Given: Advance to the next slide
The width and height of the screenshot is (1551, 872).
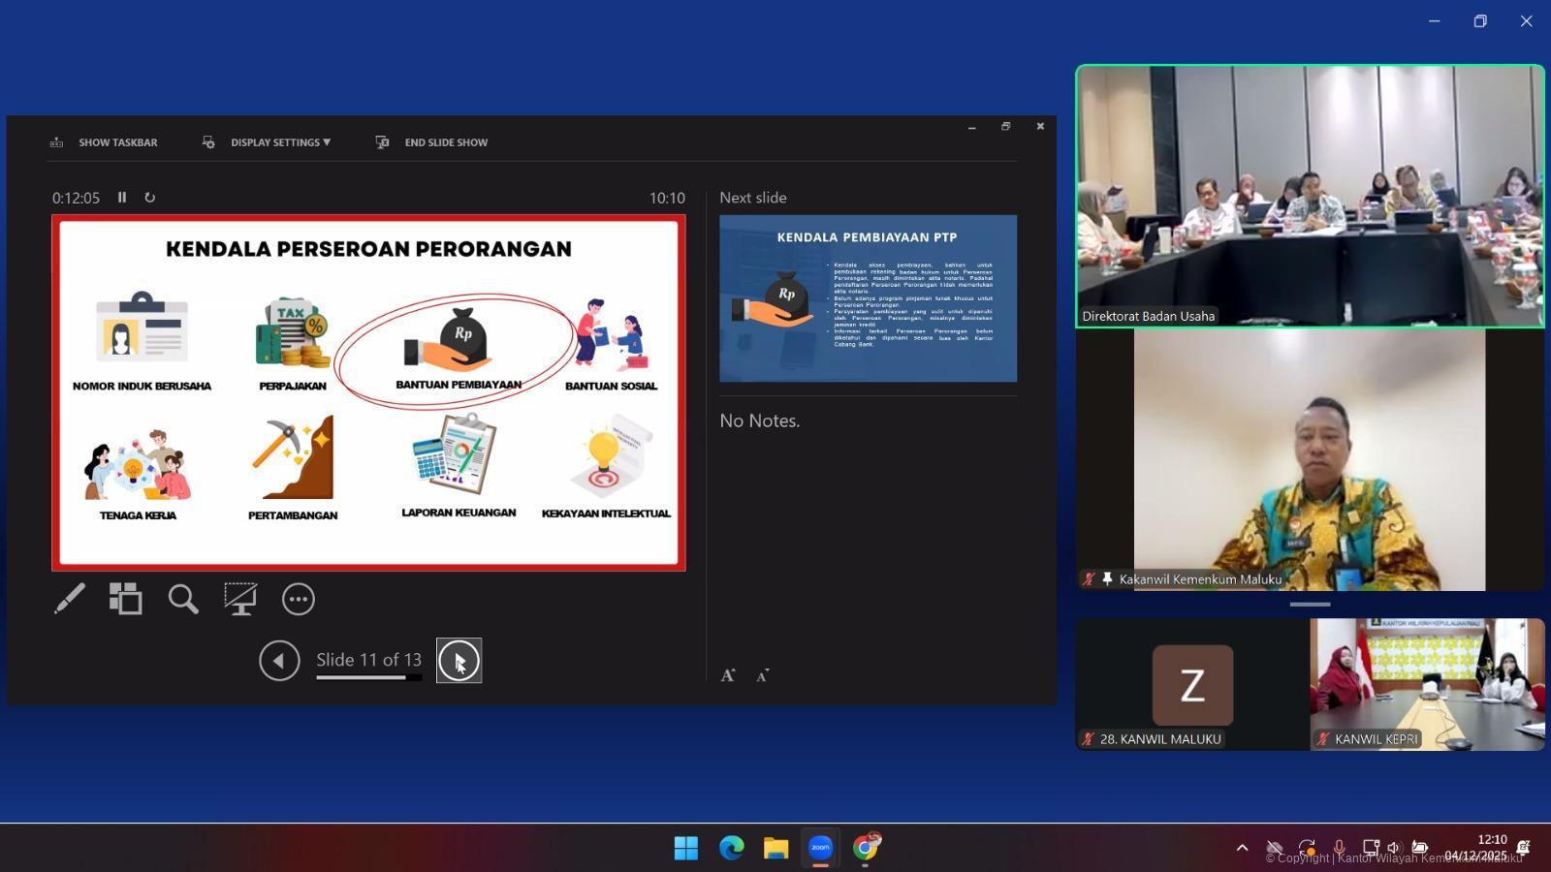Looking at the screenshot, I should [459, 661].
